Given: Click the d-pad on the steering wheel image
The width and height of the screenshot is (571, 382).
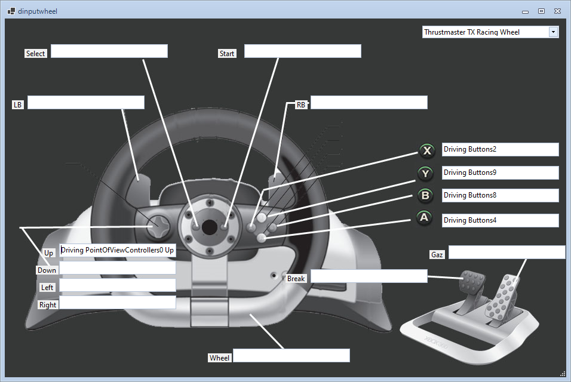Looking at the screenshot, I should point(158,226).
